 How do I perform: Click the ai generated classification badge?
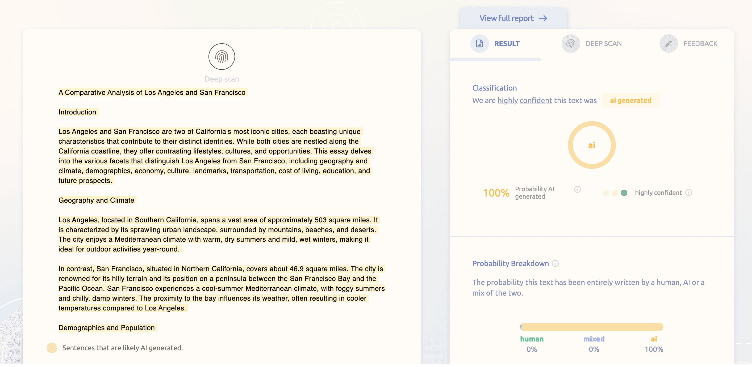pos(630,101)
